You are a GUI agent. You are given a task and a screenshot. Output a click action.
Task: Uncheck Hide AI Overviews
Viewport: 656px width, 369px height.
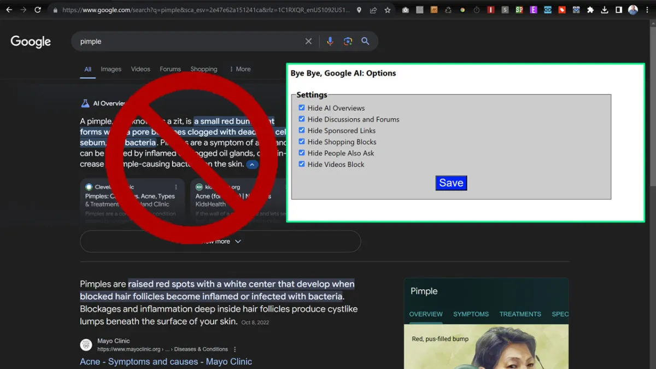[301, 108]
